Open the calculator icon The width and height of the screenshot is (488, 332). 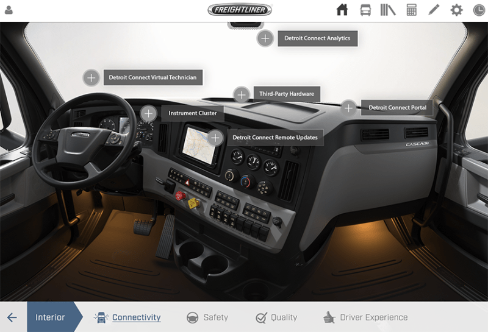tap(411, 10)
